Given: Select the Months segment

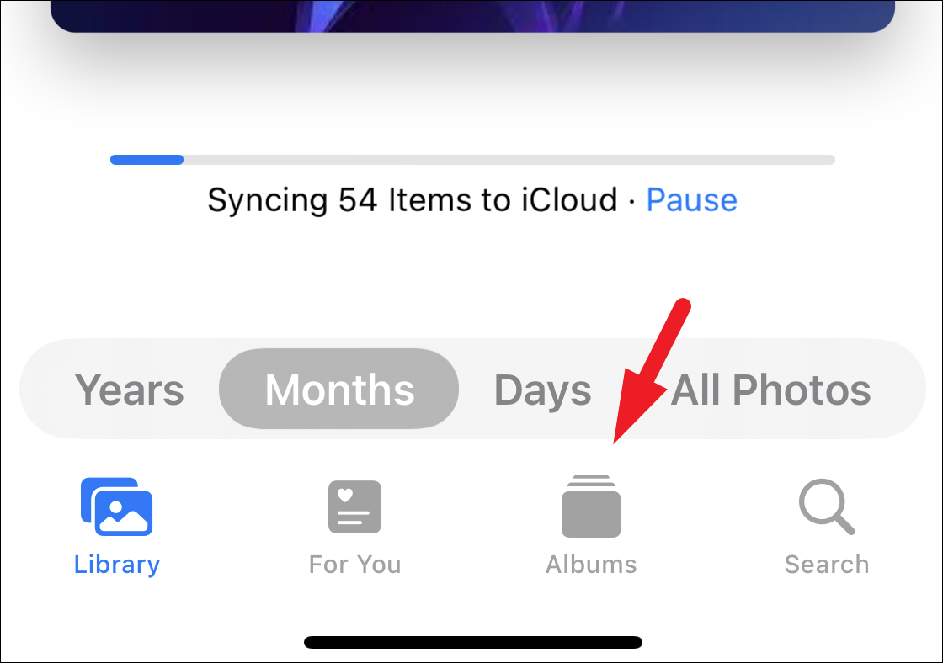Looking at the screenshot, I should tap(339, 389).
